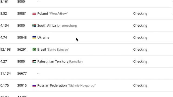Click the South Africa flag icon

(34, 26)
